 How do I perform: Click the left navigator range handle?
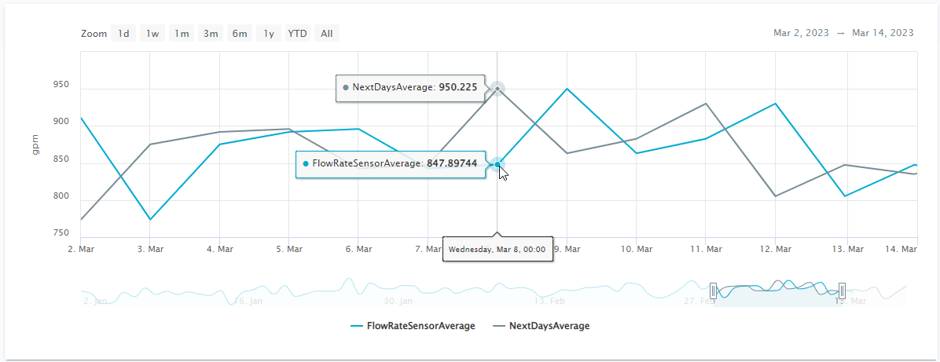click(x=714, y=290)
